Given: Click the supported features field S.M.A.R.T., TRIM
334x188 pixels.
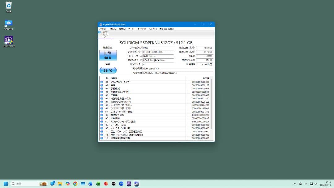Looking at the screenshot, I should click(x=178, y=73).
